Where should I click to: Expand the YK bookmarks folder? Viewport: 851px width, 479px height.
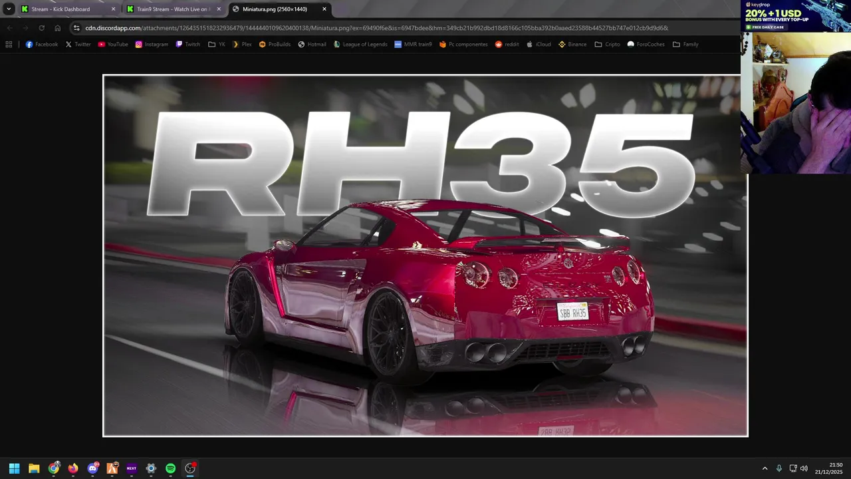click(217, 45)
